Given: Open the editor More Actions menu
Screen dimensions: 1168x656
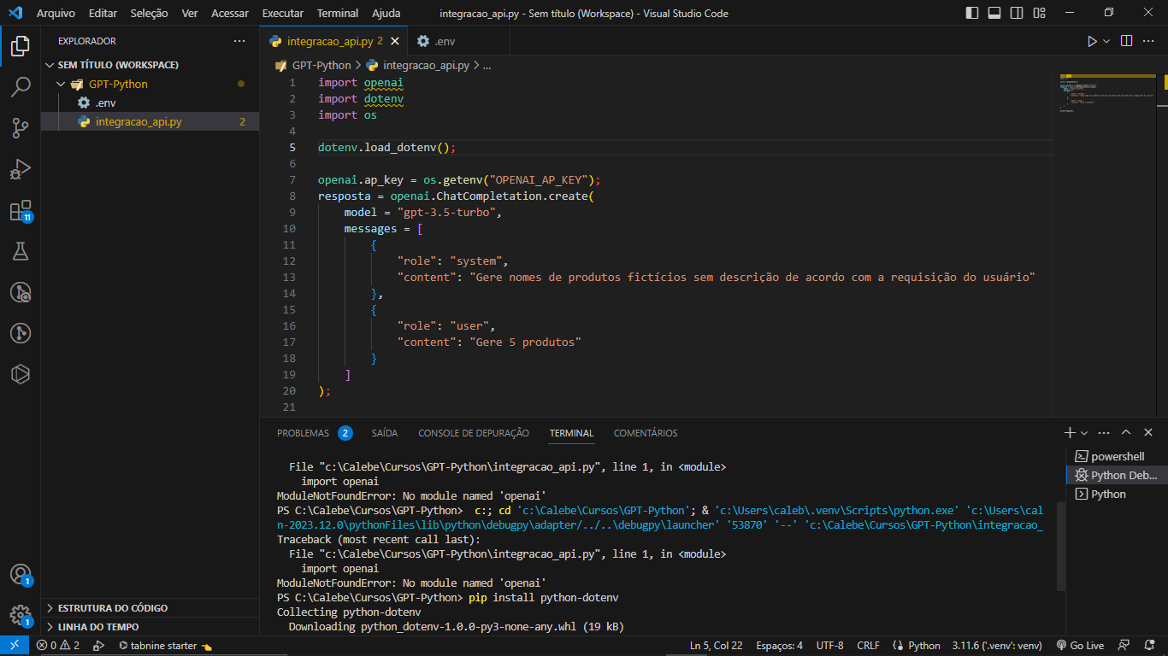Looking at the screenshot, I should (1149, 41).
